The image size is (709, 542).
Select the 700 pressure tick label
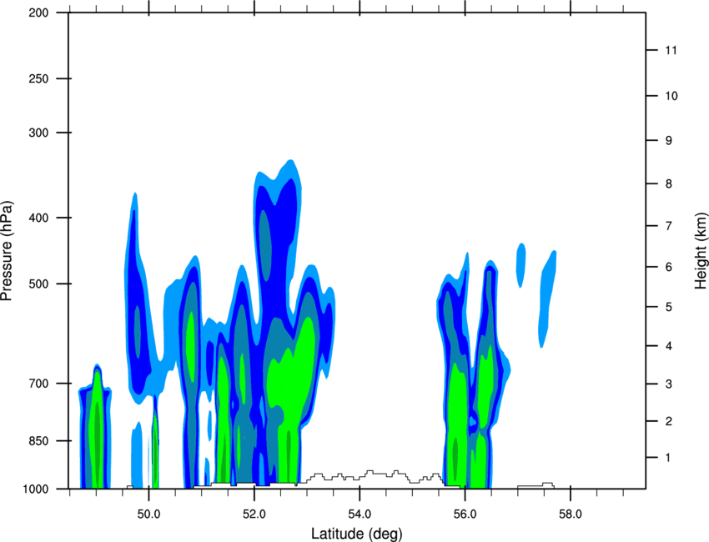[38, 384]
